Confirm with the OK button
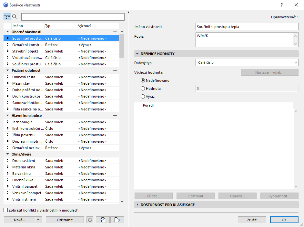The image size is (304, 227). pyautogui.click(x=284, y=220)
